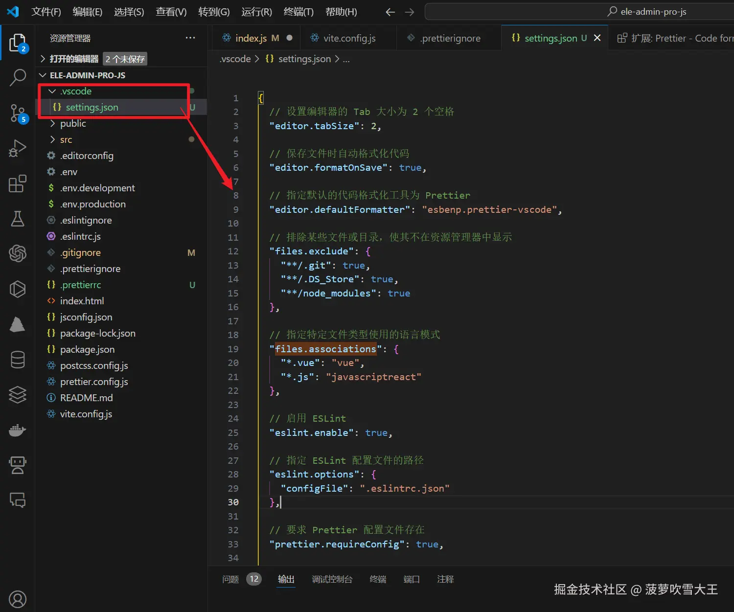This screenshot has width=734, height=612.
Task: Open the Accounts icon at bottom left
Action: [x=18, y=599]
